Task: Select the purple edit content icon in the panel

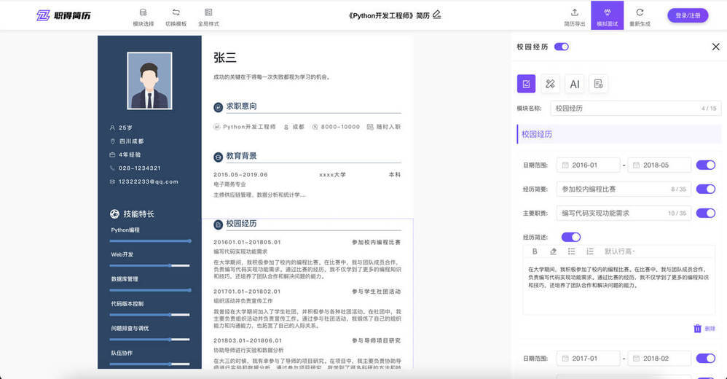Action: pos(526,84)
